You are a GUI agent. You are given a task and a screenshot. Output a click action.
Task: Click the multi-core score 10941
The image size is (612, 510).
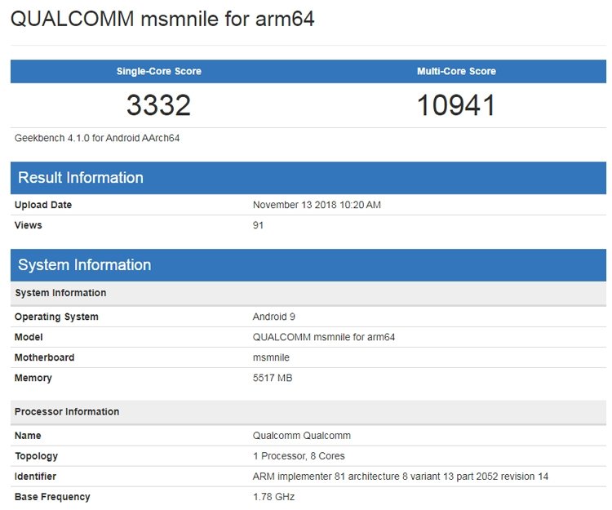(456, 105)
